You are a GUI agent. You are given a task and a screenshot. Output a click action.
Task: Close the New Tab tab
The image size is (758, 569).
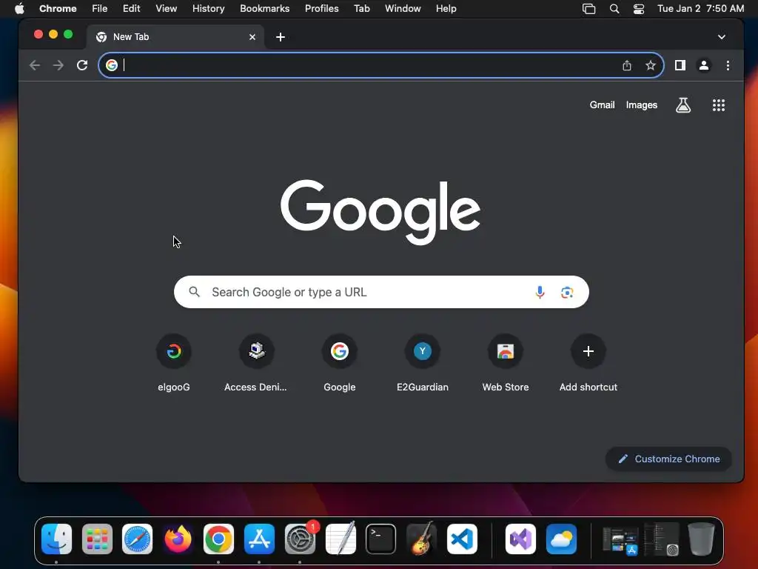click(252, 37)
